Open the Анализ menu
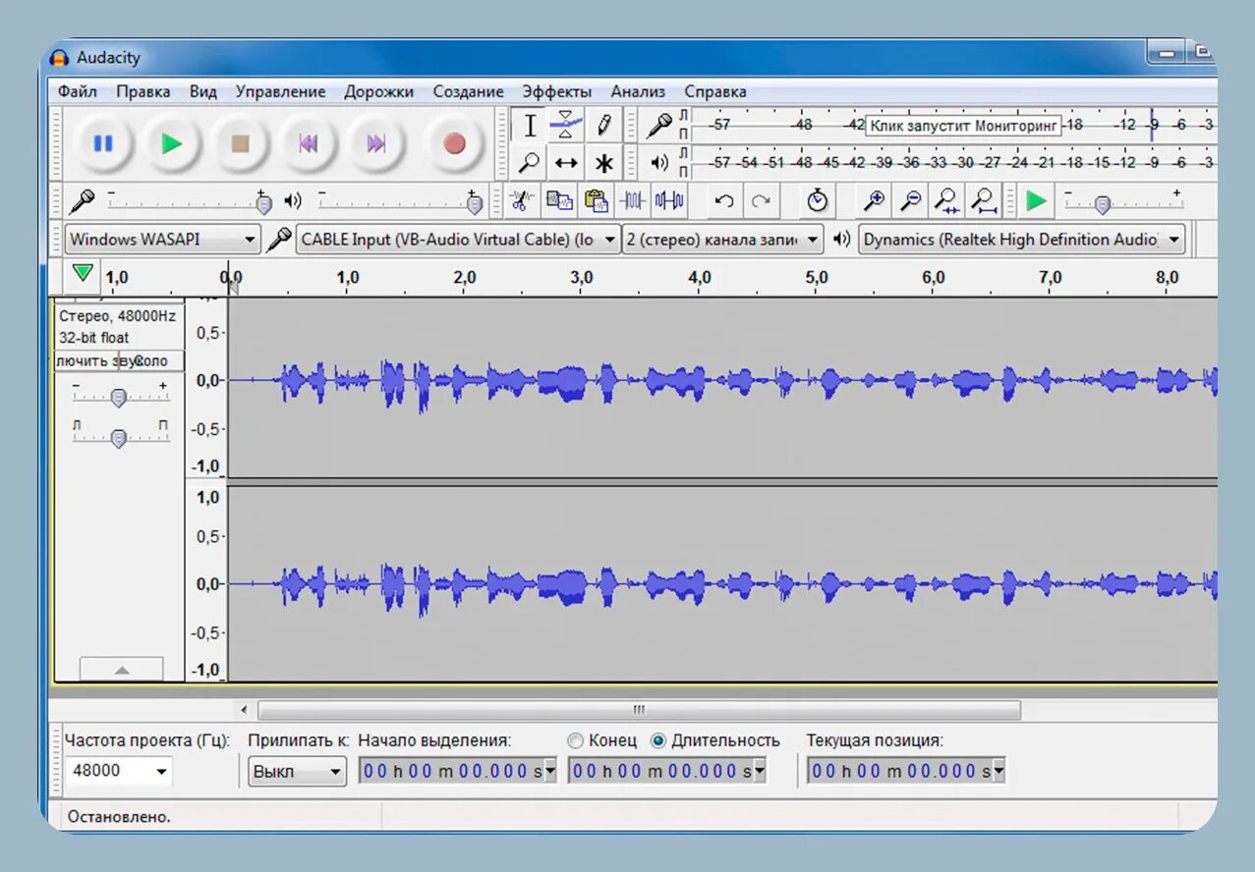The width and height of the screenshot is (1255, 872). click(x=638, y=91)
